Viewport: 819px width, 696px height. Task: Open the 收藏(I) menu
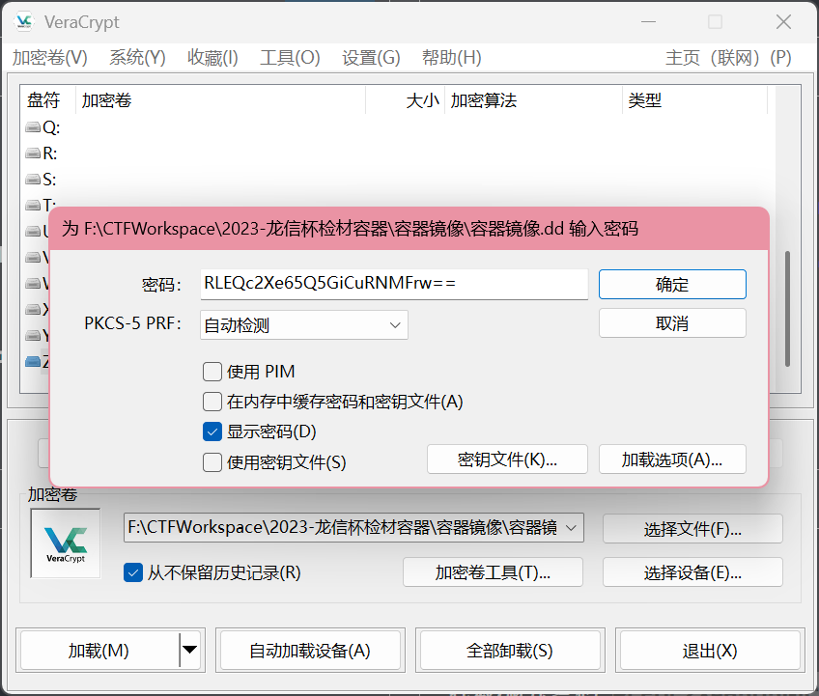tap(212, 57)
